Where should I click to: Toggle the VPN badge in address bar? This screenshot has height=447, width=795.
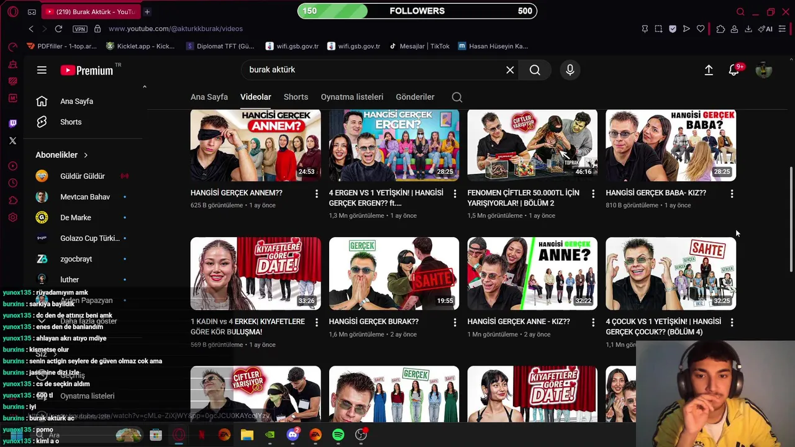pos(79,29)
